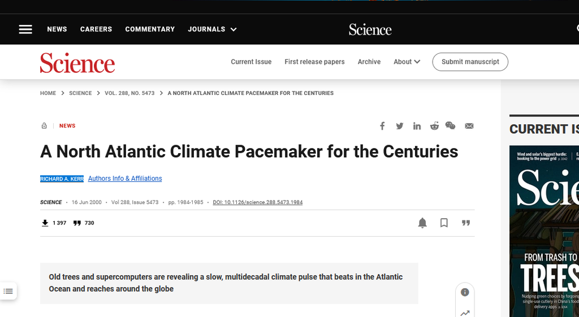Open the Current Issue tab
Screen dimensions: 579x317
click(251, 62)
